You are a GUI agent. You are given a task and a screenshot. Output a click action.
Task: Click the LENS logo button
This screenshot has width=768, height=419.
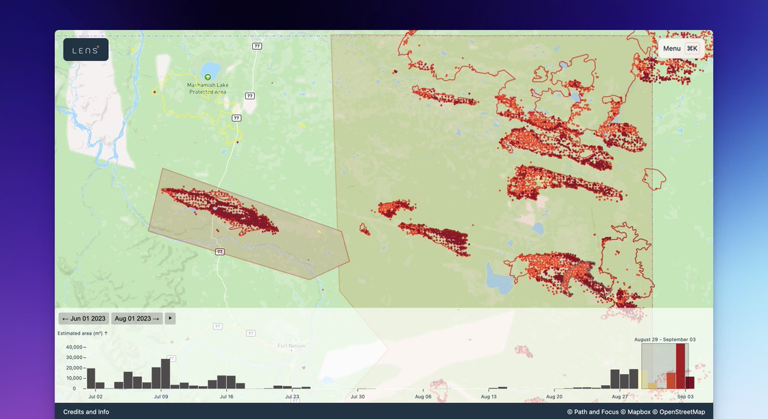click(86, 49)
